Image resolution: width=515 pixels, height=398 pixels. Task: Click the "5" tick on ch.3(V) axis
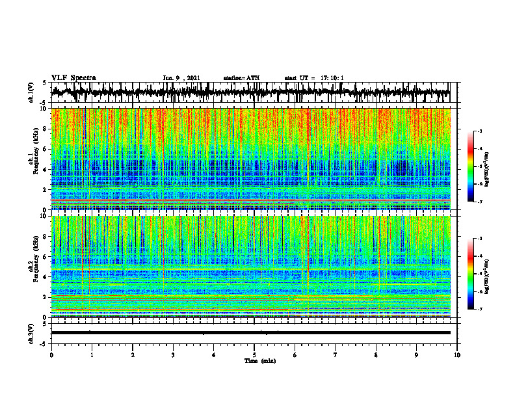(44, 325)
